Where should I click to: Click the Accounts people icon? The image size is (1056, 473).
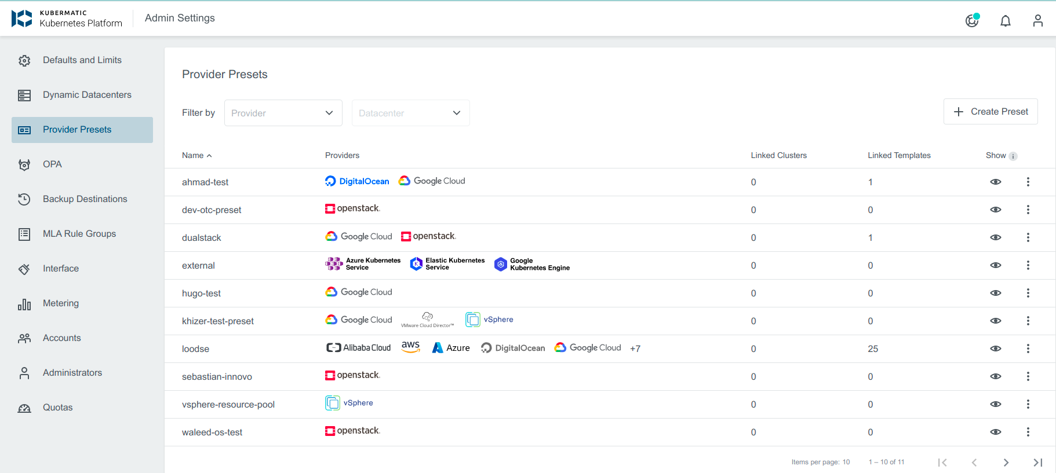(24, 338)
